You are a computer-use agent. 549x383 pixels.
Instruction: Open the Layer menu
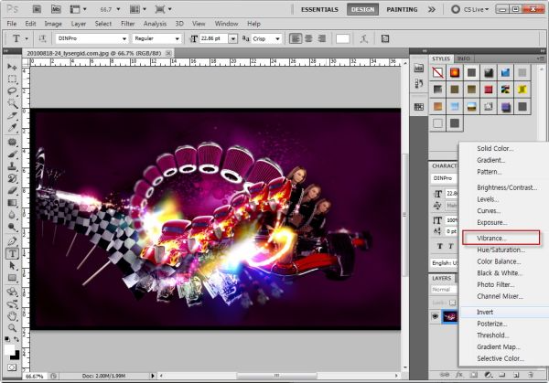click(x=79, y=24)
